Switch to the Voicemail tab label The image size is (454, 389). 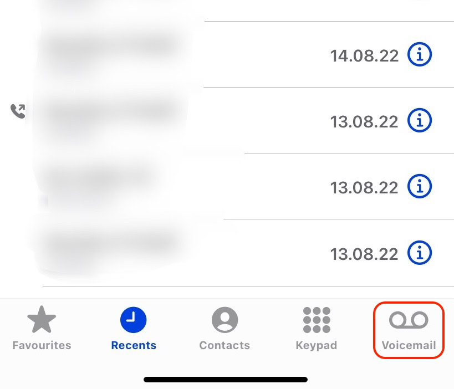[x=409, y=345]
